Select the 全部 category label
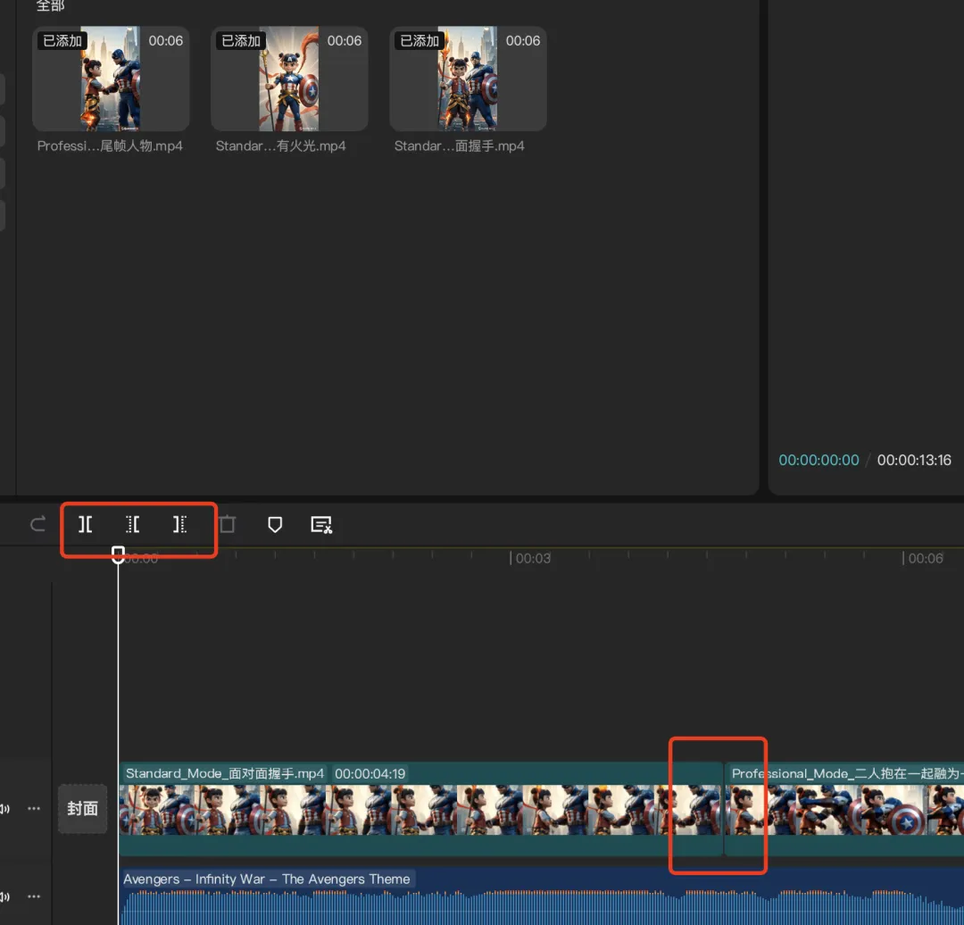The width and height of the screenshot is (964, 925). point(50,6)
